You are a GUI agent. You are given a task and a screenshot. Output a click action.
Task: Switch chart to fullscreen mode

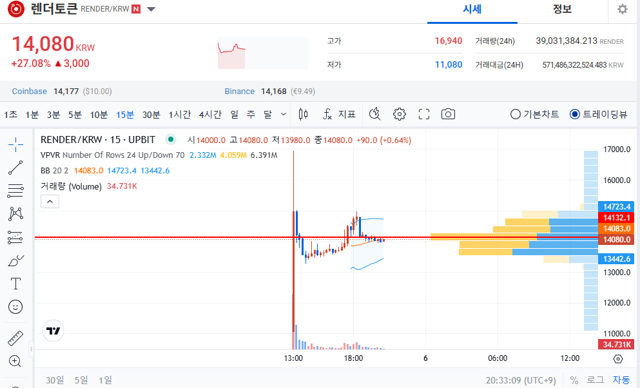point(424,114)
